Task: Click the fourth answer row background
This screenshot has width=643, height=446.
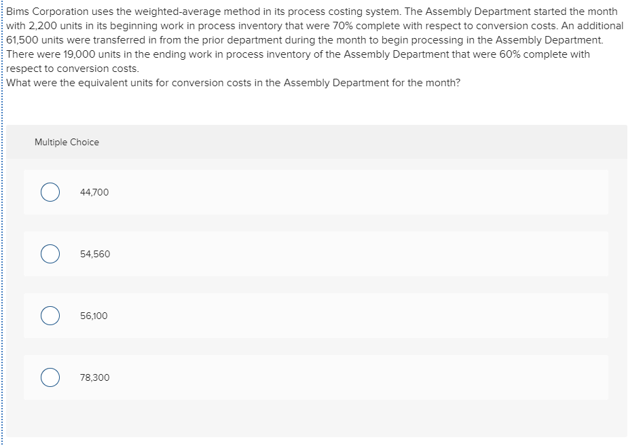Action: (x=316, y=377)
